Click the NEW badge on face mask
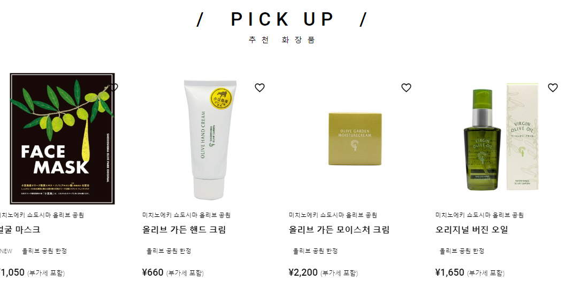The image size is (566, 281). 6,252
